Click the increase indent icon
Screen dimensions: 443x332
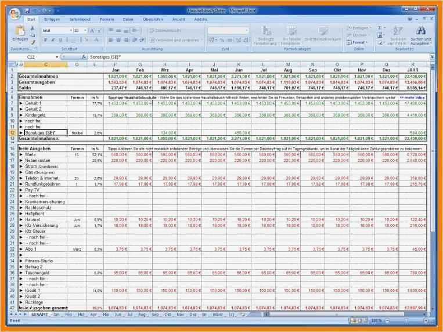(142, 40)
